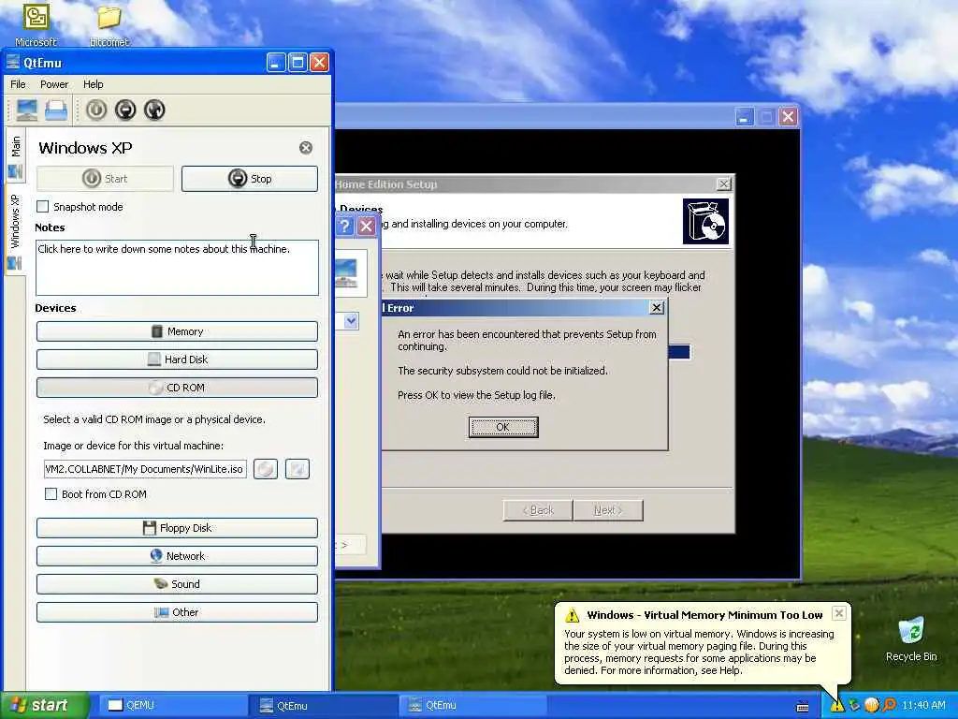Check Boot from CD ROM

51,494
